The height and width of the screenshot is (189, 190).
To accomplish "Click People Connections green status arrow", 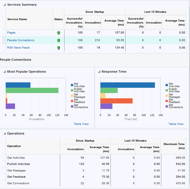I will [59, 40].
